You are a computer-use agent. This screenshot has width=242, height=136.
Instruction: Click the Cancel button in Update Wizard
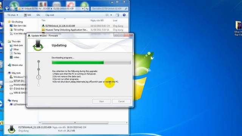point(121,101)
